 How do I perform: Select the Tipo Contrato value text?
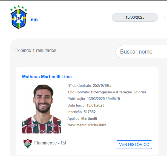118,92
